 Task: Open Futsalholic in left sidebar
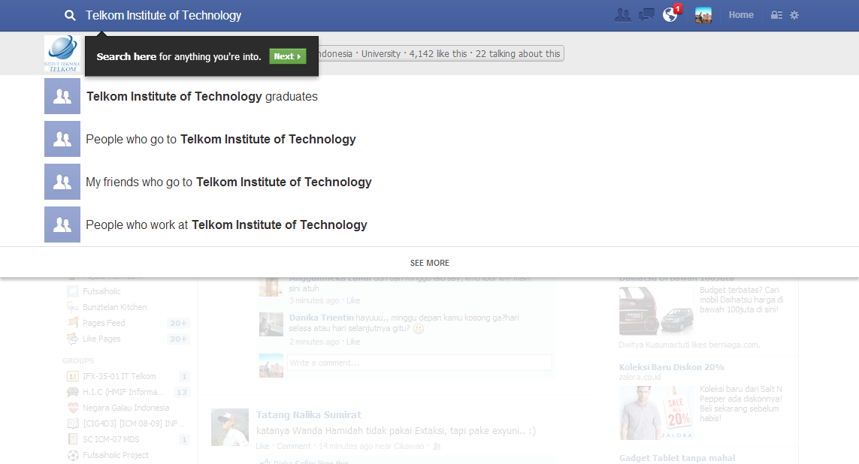102,291
